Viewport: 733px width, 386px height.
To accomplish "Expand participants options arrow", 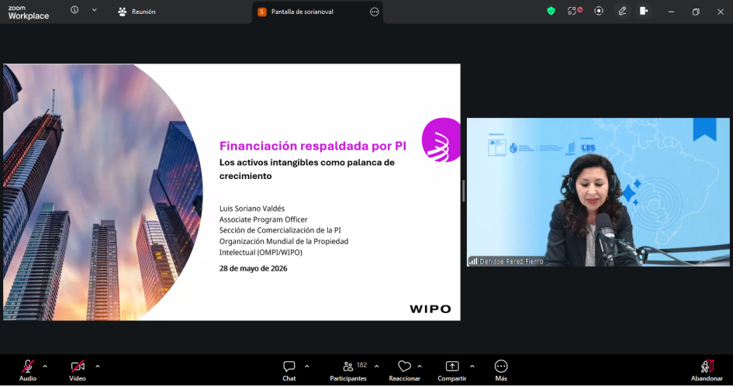I will coord(376,367).
